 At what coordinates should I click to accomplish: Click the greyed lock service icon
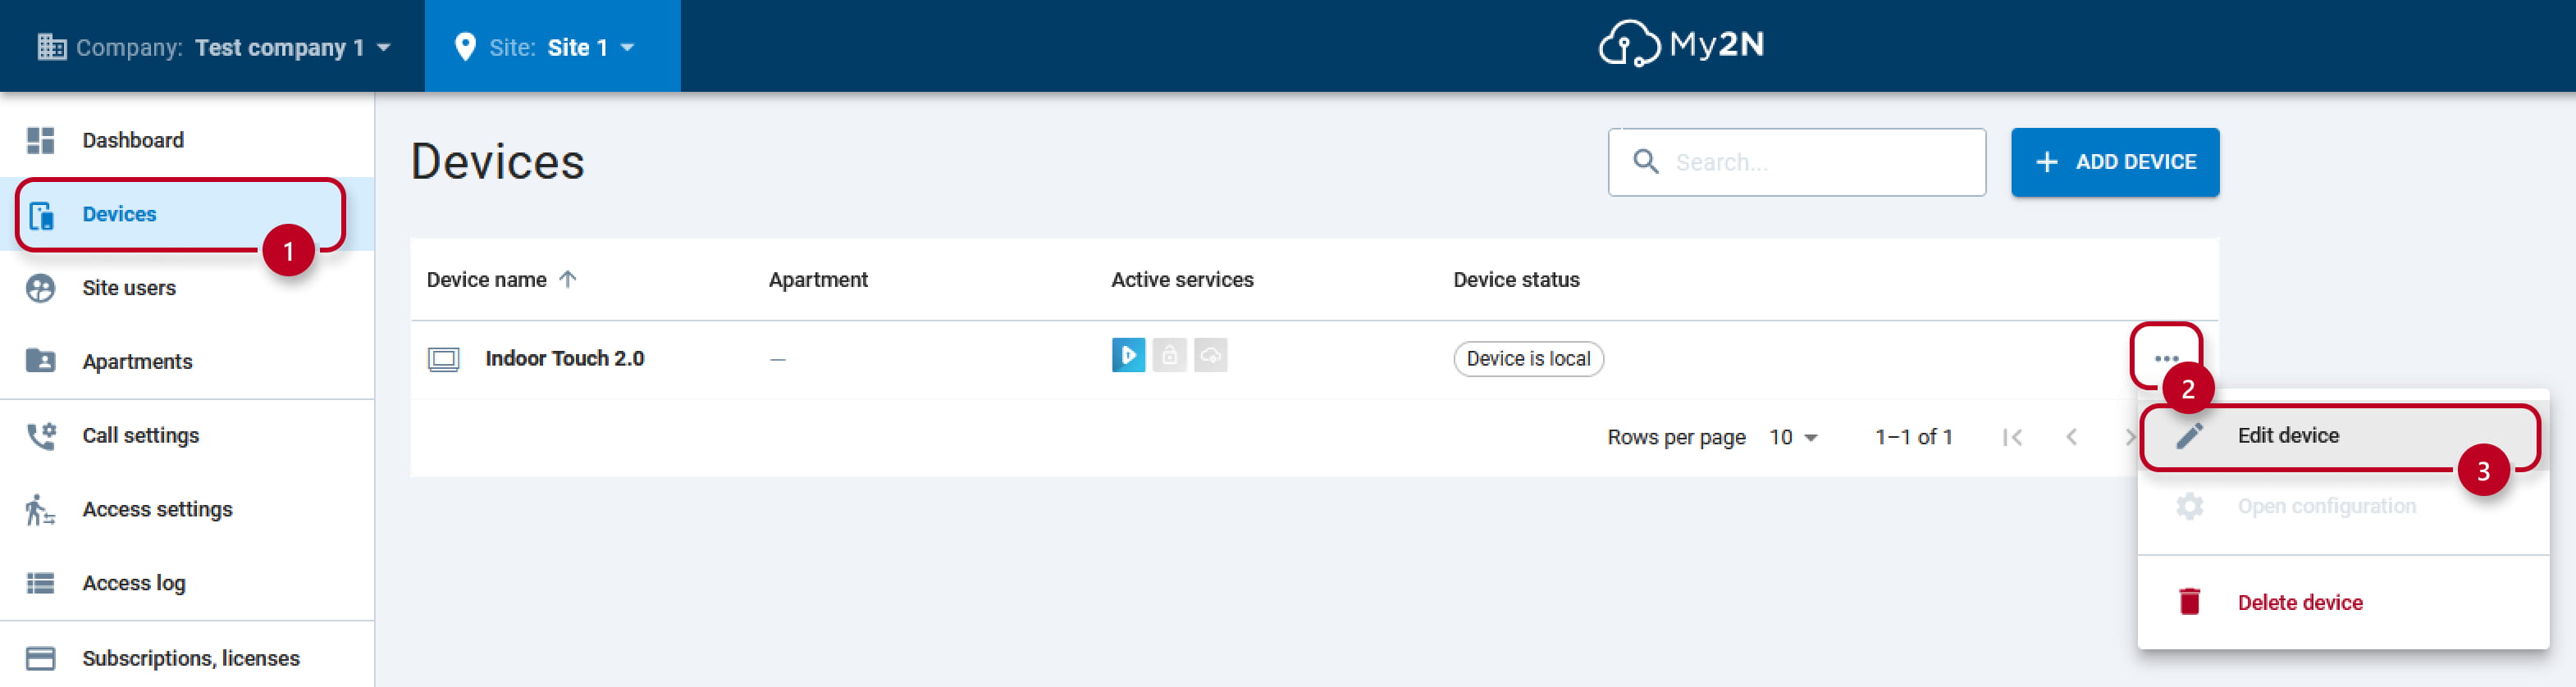[1169, 355]
